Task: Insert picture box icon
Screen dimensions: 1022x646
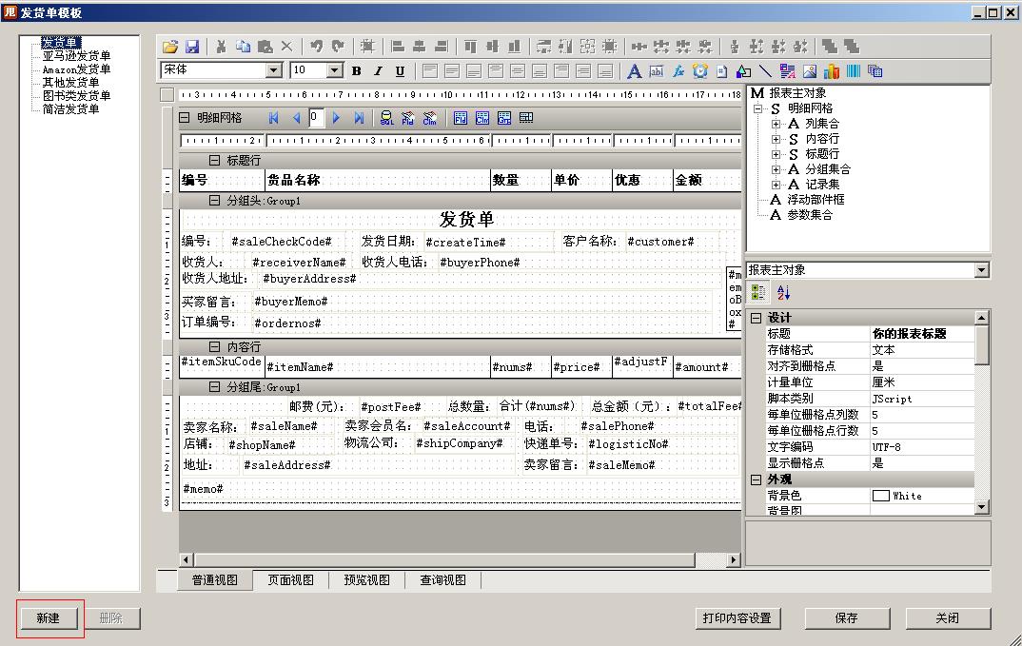Action: (x=810, y=71)
